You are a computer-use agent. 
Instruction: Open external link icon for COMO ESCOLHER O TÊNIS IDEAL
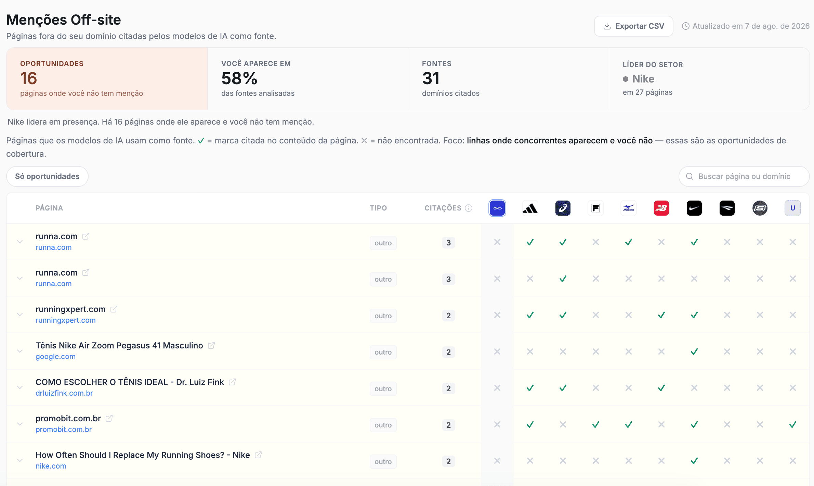point(232,382)
